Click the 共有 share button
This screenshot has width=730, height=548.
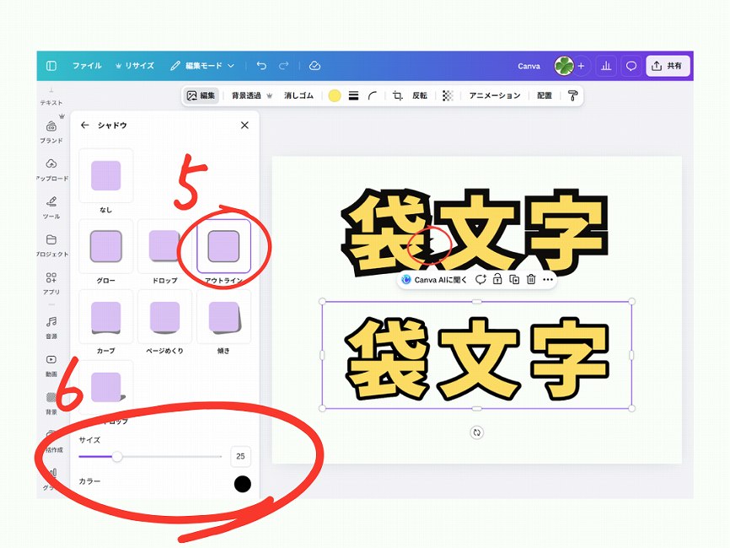(x=667, y=66)
